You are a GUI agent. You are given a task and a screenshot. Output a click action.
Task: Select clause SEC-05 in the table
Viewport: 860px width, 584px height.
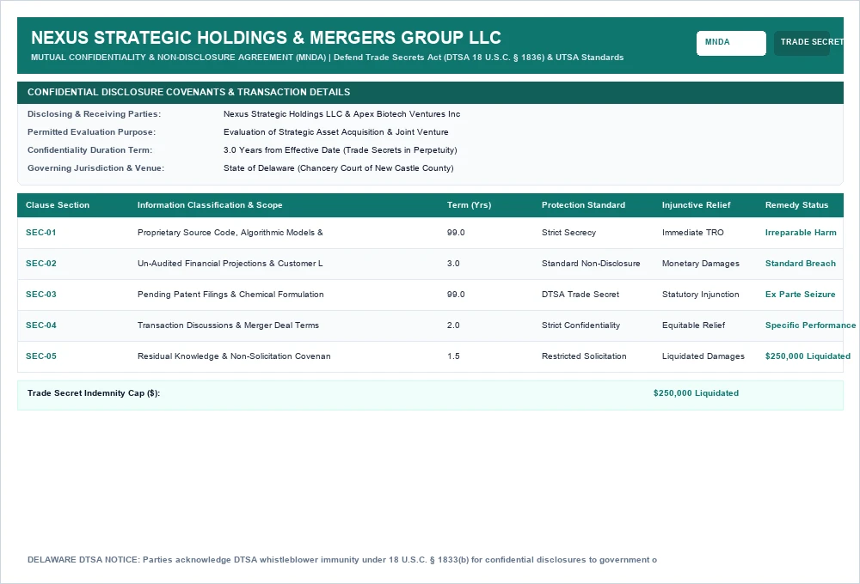(x=41, y=356)
